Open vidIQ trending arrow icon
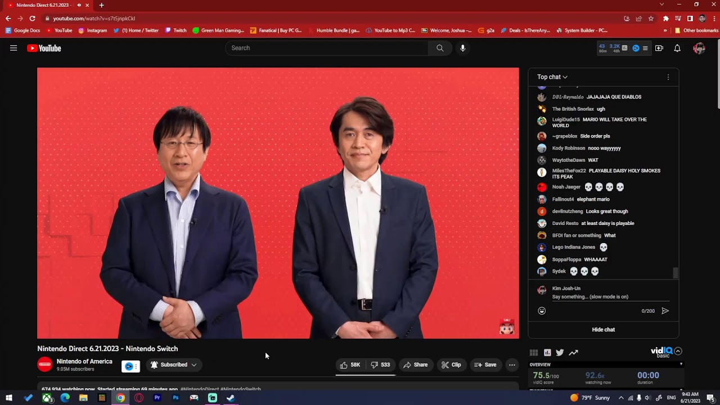 click(x=573, y=353)
